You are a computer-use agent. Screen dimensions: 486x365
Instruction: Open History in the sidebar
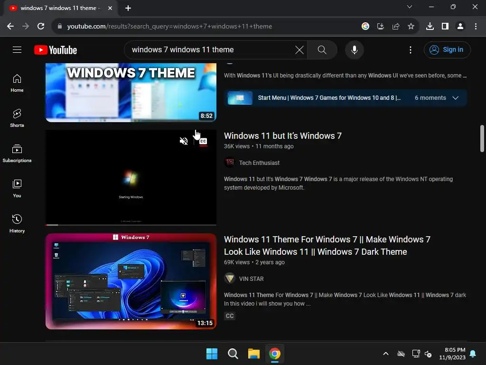point(17,223)
